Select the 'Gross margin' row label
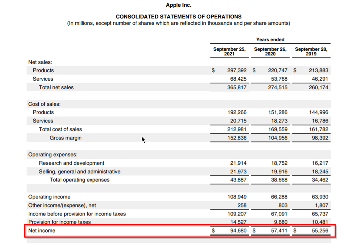 66,138
